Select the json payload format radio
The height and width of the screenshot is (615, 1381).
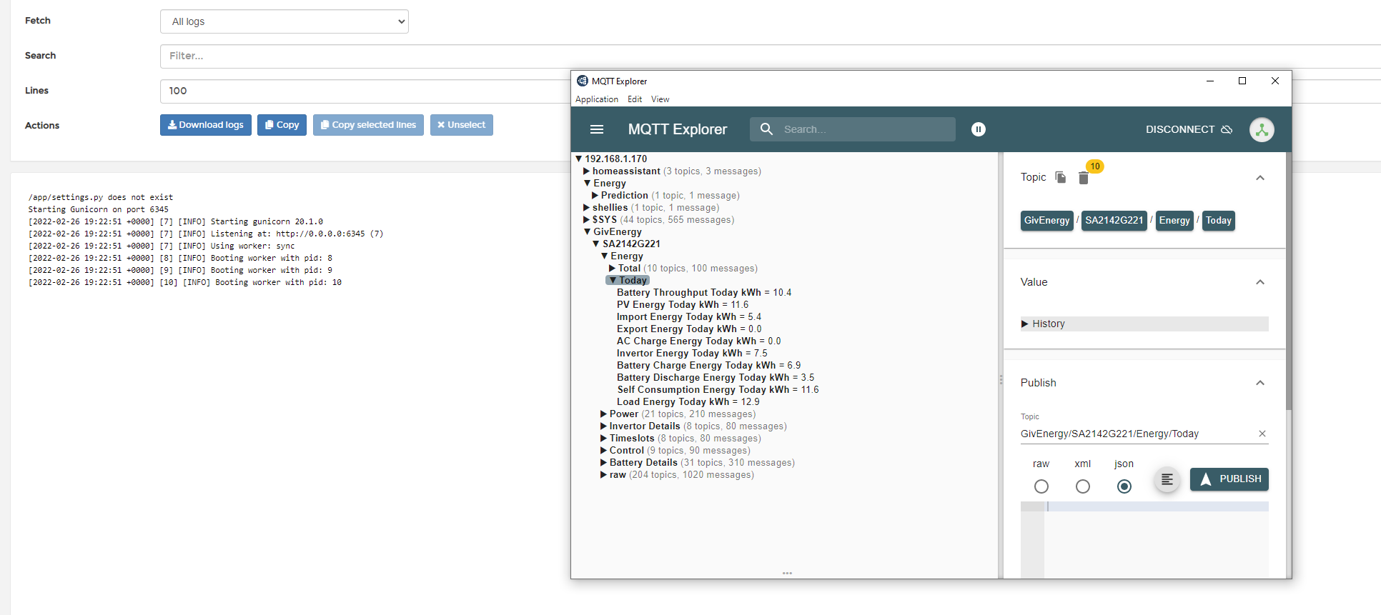[1124, 486]
